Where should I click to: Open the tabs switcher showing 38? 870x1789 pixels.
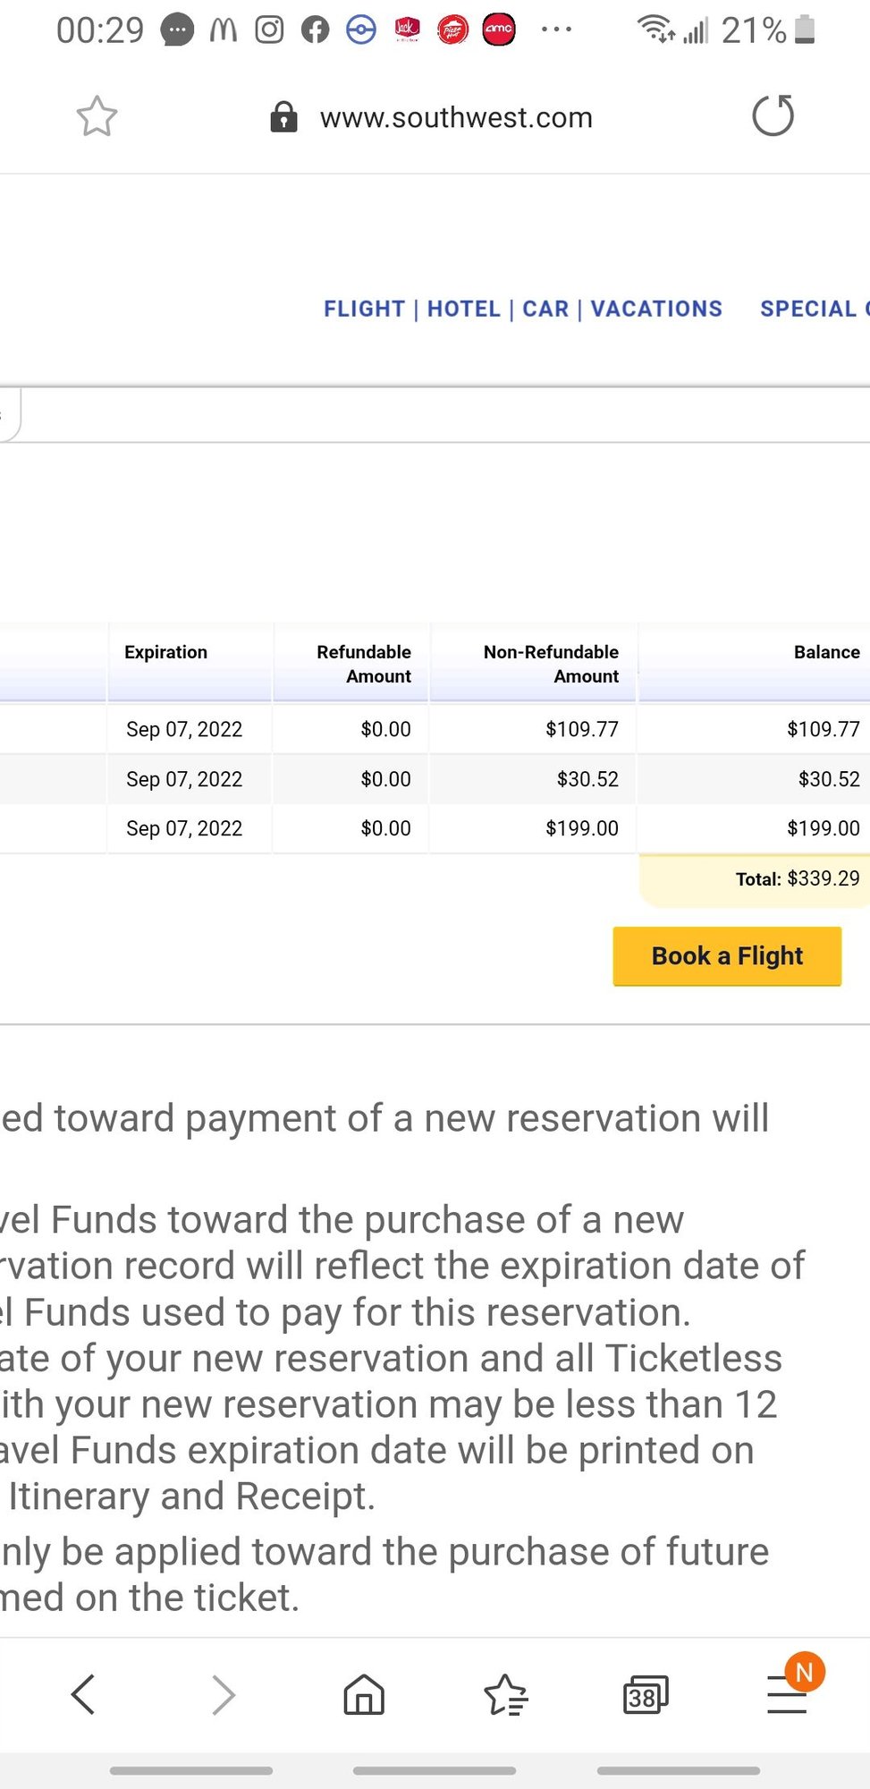pos(646,1694)
